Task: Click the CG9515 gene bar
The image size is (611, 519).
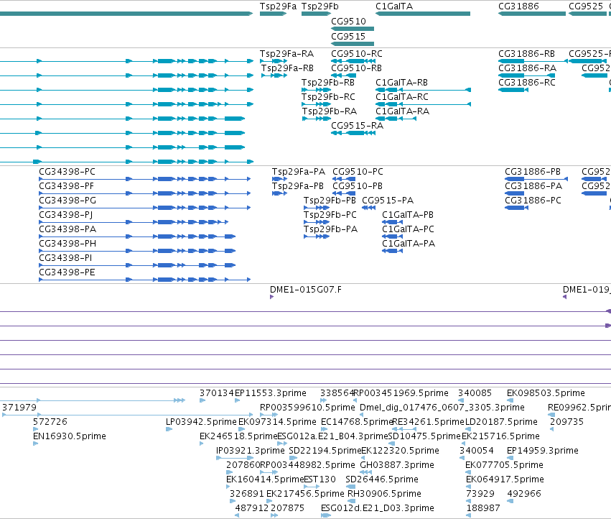Action: [353, 44]
